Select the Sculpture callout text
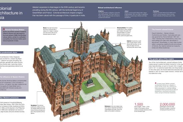The image size is (183, 122). tap(38, 109)
